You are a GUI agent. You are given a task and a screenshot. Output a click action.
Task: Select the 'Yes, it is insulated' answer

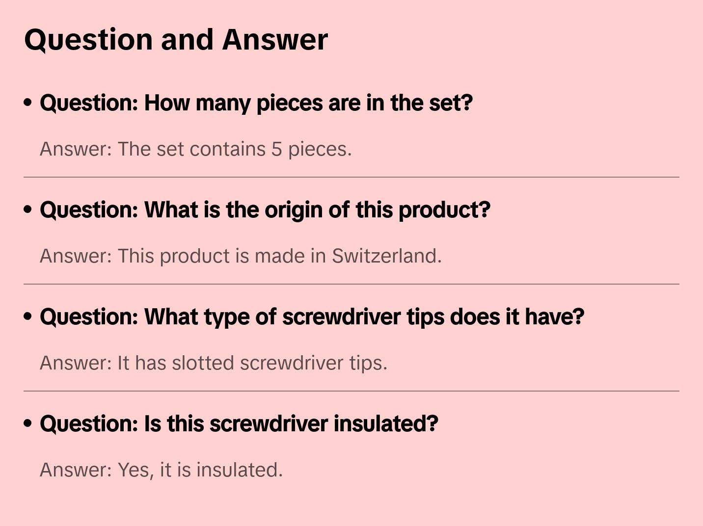pyautogui.click(x=161, y=470)
